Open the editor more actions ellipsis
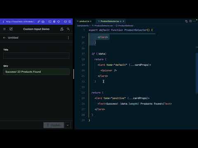This screenshot has width=198, height=148. click(x=194, y=21)
